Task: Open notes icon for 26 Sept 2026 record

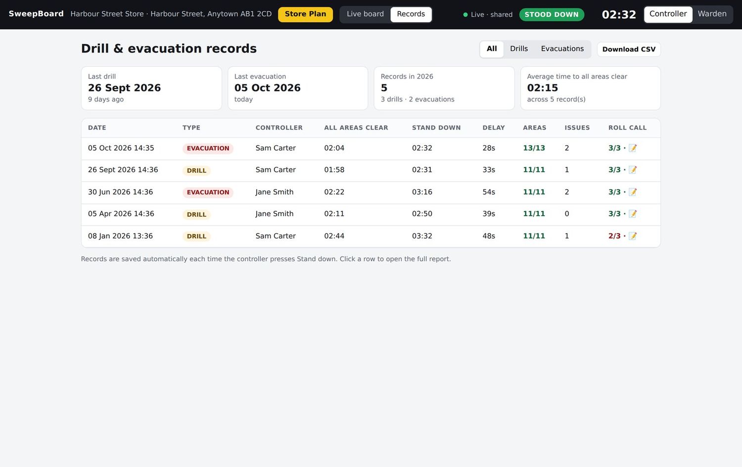Action: (633, 170)
